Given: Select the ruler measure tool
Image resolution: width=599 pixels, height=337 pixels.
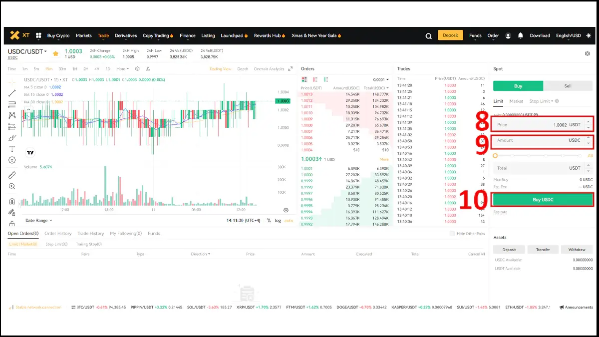Looking at the screenshot, I should 12,175.
